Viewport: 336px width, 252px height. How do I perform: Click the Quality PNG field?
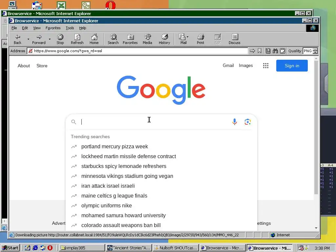[x=308, y=51]
